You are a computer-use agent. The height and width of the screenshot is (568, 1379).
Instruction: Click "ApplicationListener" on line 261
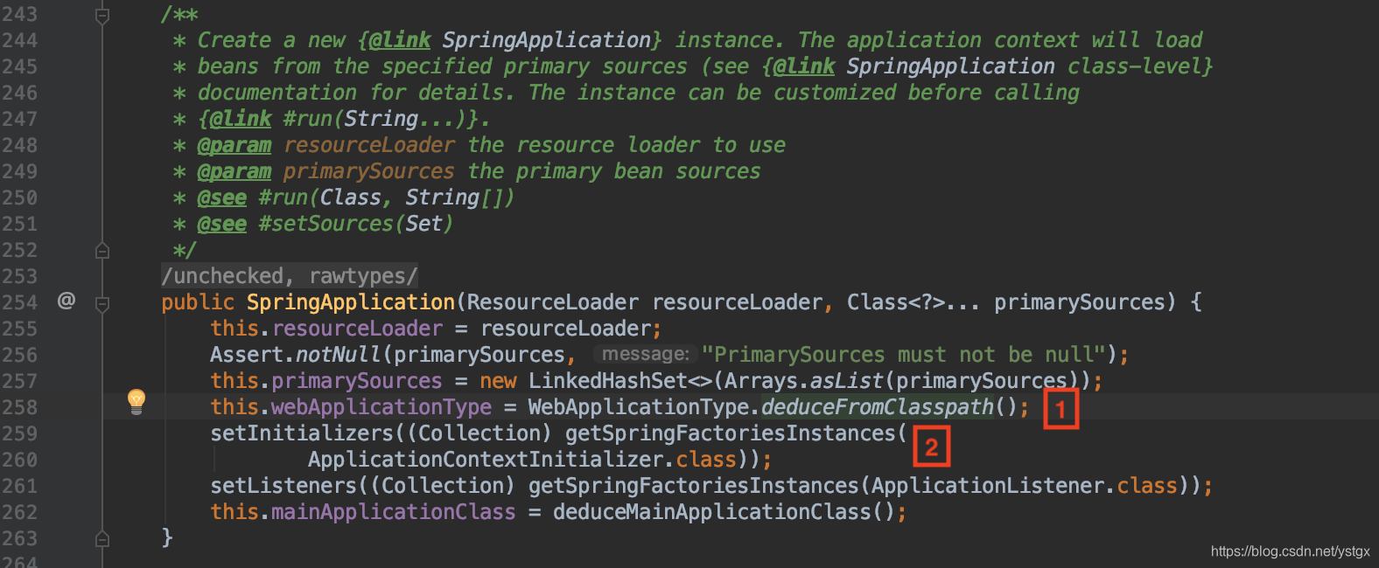point(988,486)
